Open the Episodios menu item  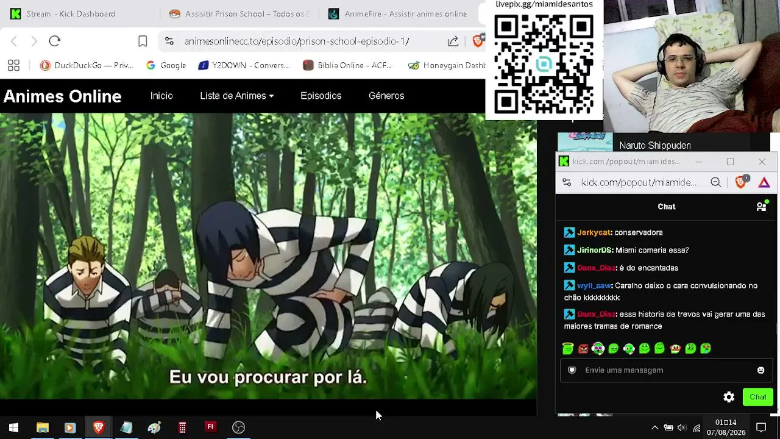(321, 96)
